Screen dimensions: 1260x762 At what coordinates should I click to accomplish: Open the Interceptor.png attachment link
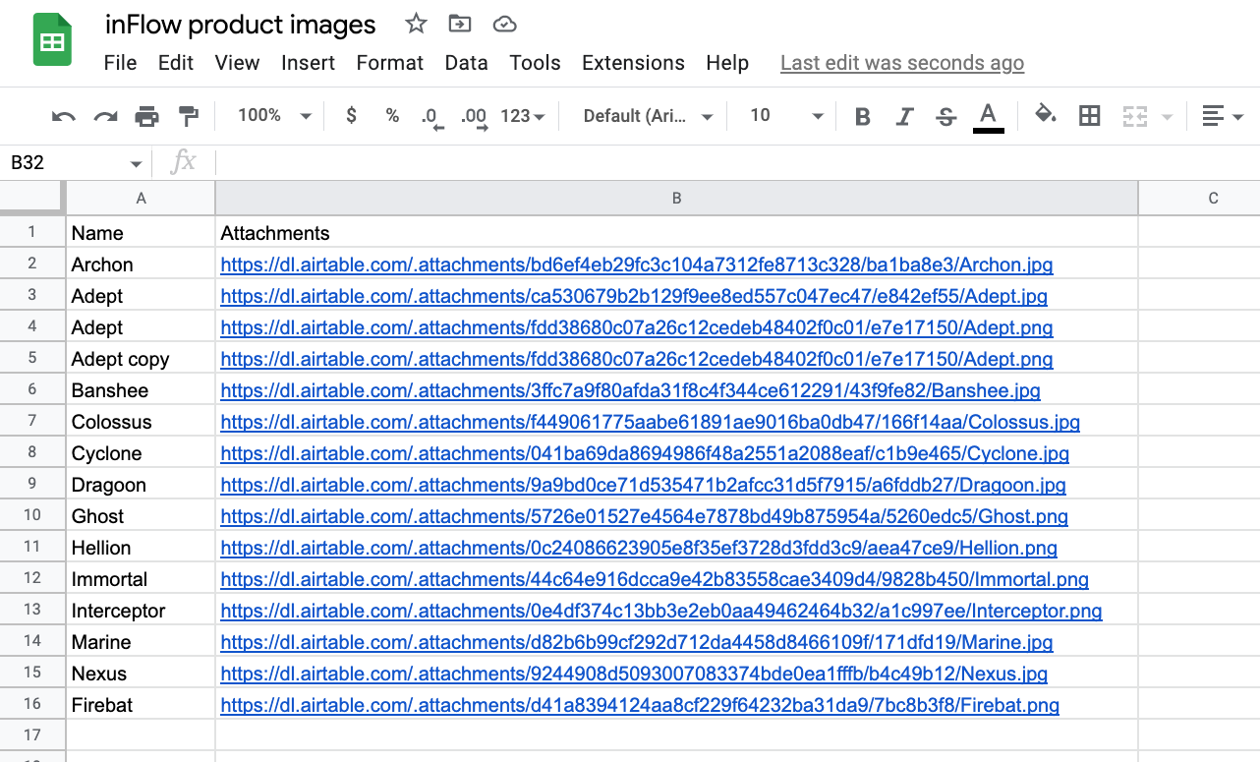pos(660,611)
